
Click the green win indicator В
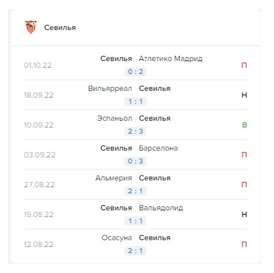pyautogui.click(x=244, y=125)
